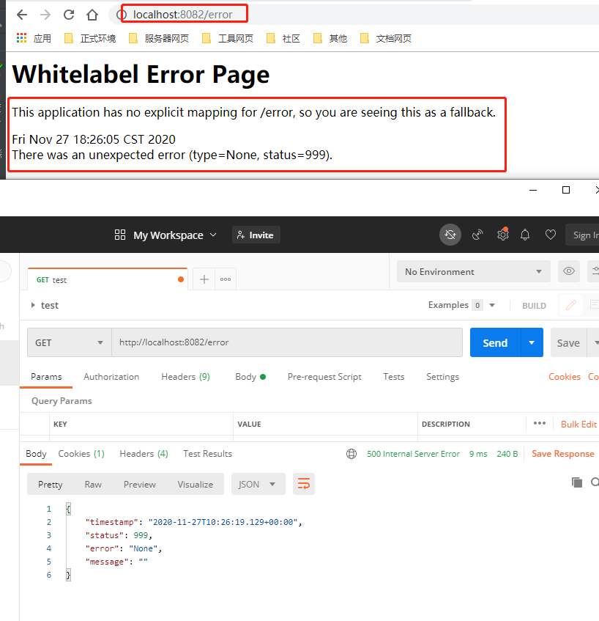This screenshot has height=621, width=599.
Task: Click the pencil edit icon next to BUILD
Action: point(571,305)
